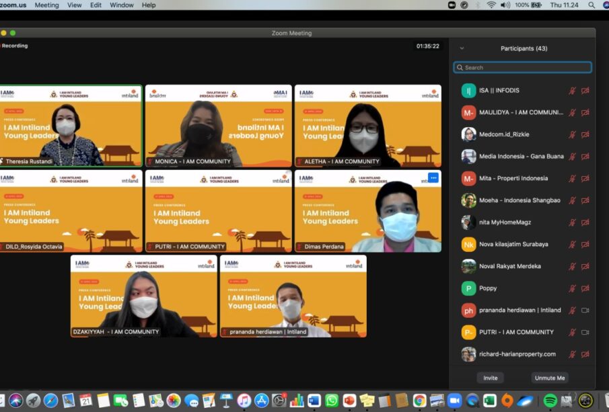Open iTunes from the Dock

[x=244, y=401]
